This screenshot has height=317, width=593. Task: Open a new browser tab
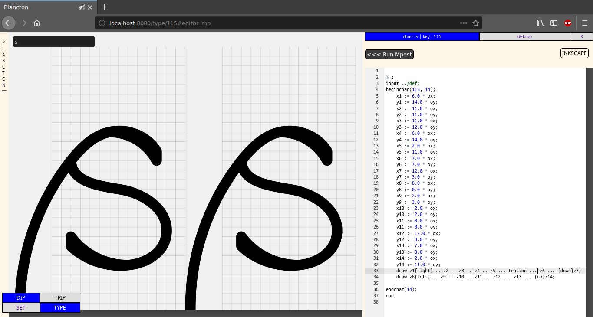pos(105,7)
